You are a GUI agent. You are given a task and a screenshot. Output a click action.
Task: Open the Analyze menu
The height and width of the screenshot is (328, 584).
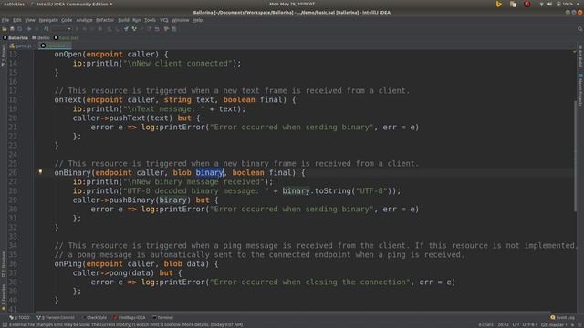click(84, 20)
